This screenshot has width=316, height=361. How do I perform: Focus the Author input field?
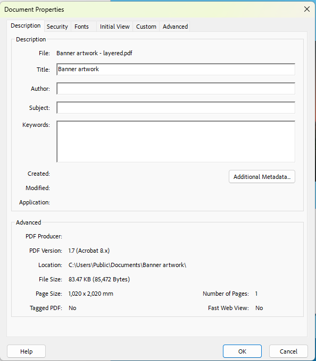pos(176,89)
